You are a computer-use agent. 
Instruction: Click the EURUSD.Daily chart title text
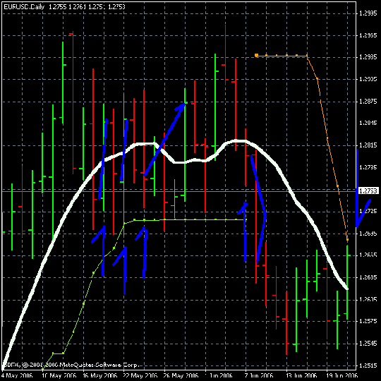(x=24, y=7)
